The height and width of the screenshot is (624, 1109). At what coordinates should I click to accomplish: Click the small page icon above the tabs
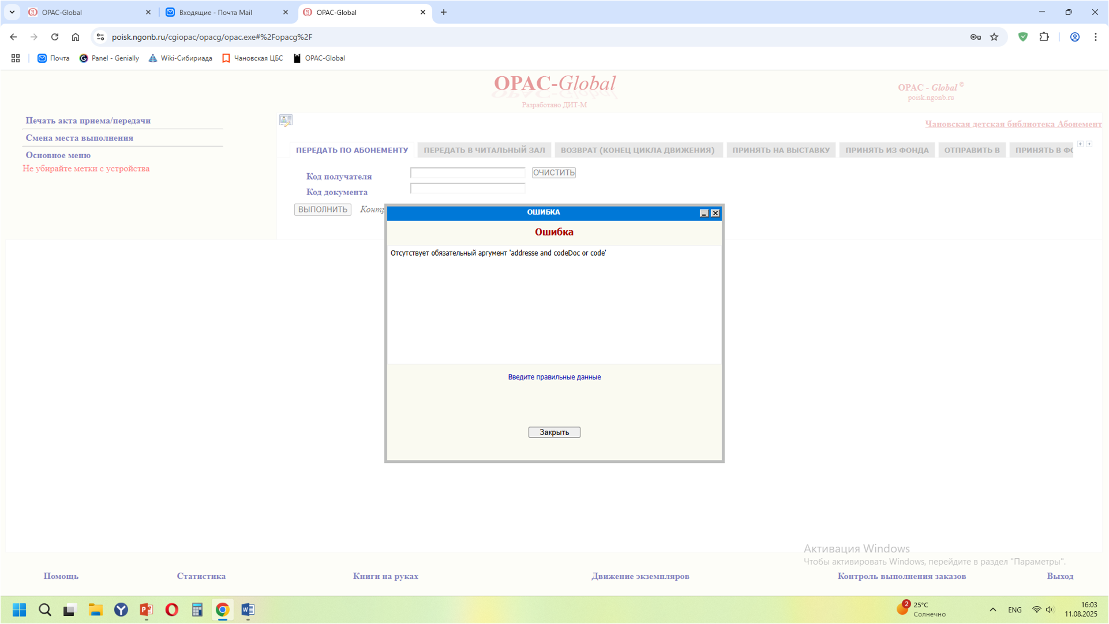(286, 120)
